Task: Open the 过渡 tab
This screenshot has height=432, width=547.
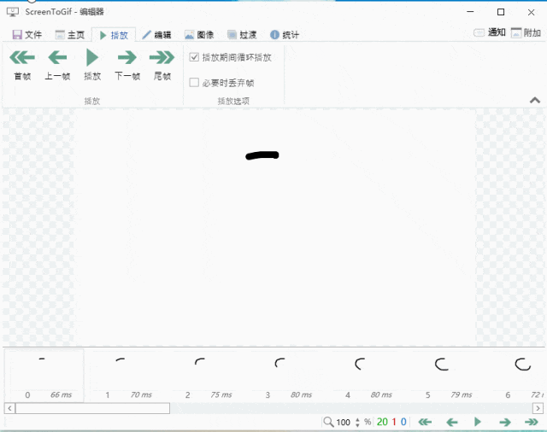Action: (x=242, y=35)
